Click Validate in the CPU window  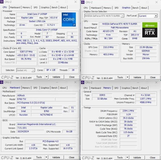pos(56,77)
